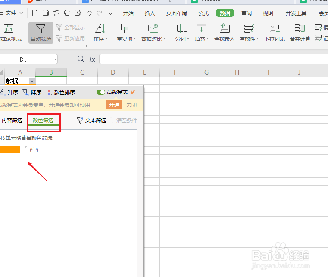
Task: Open the sort group dialog launcher
Action: click(x=86, y=46)
